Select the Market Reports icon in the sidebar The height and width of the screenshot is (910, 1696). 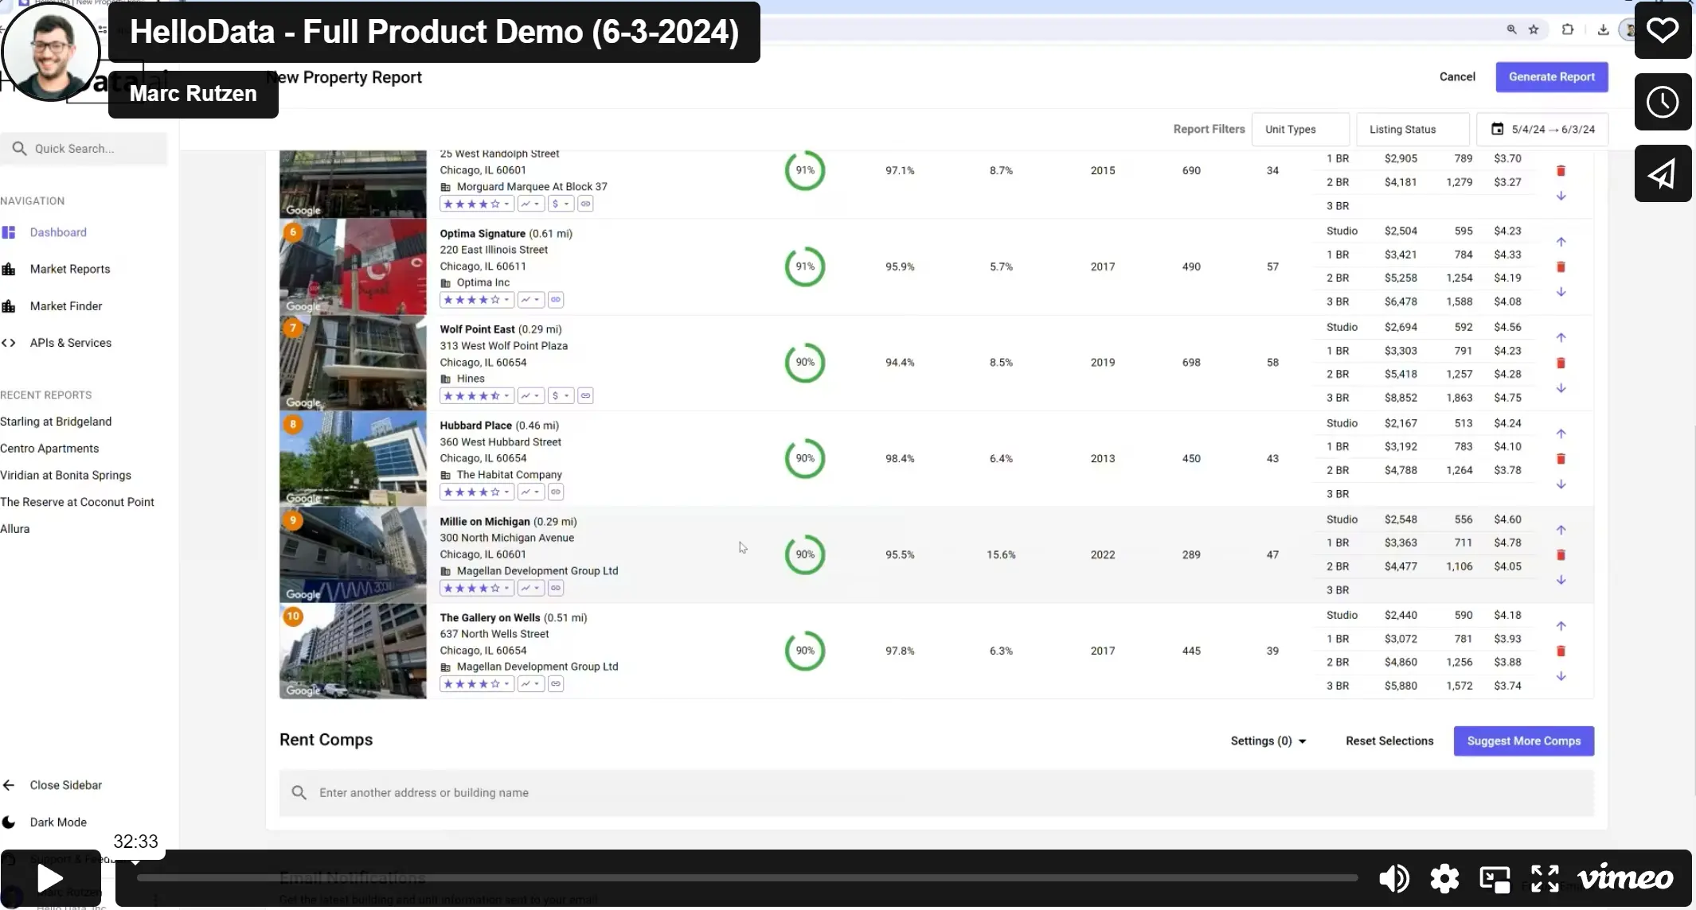(x=9, y=269)
